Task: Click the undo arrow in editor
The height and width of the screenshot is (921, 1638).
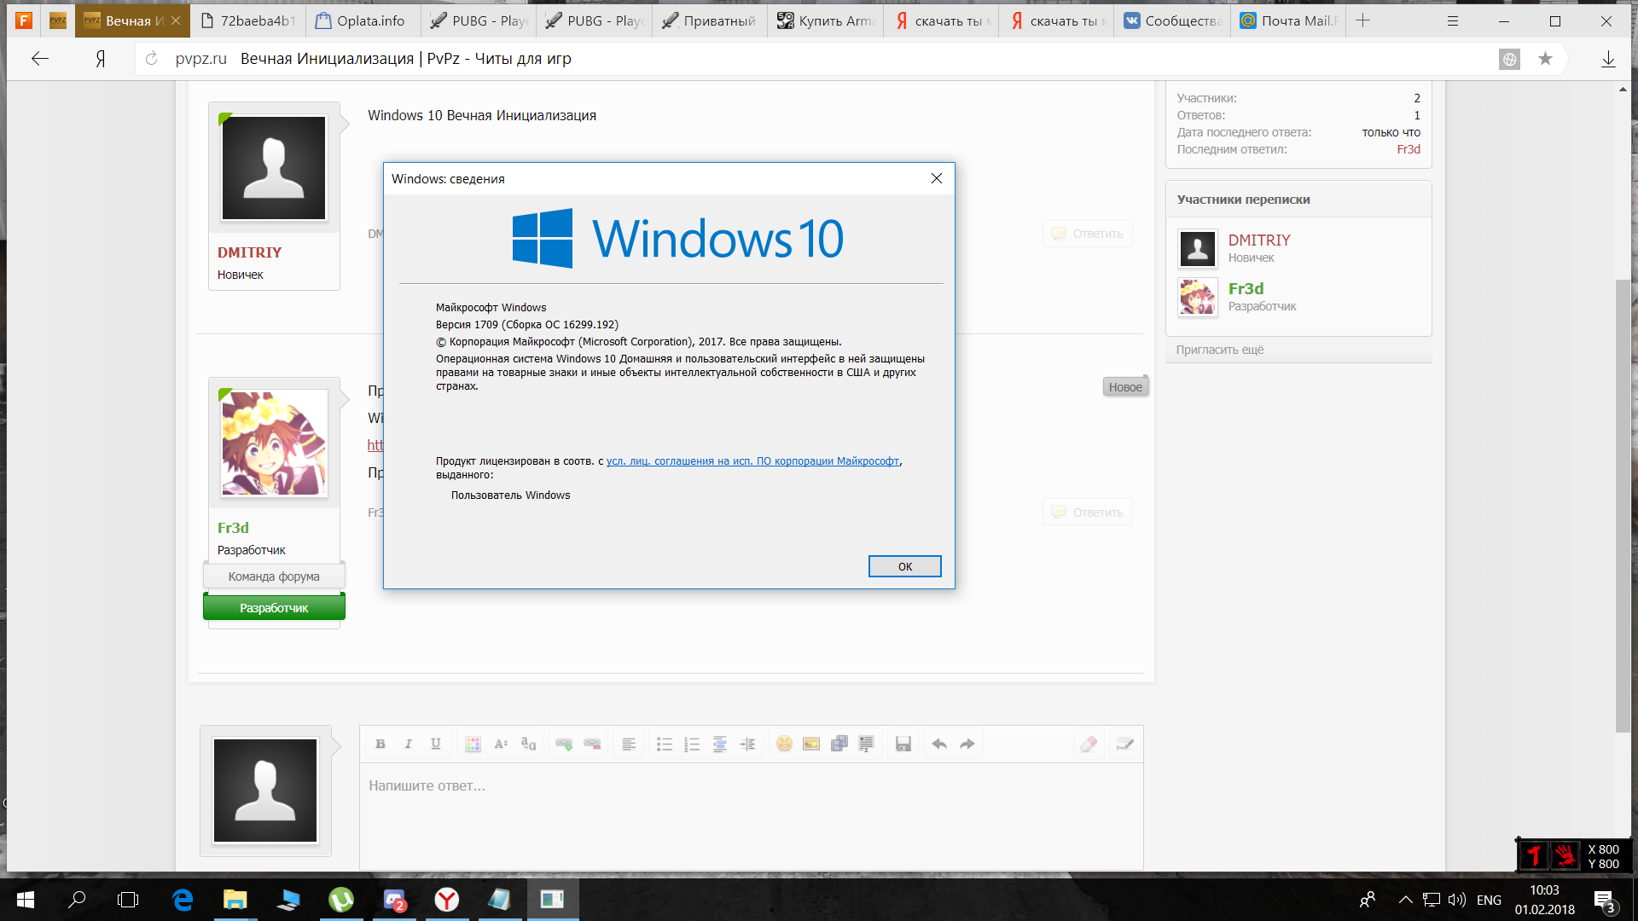Action: (x=939, y=744)
